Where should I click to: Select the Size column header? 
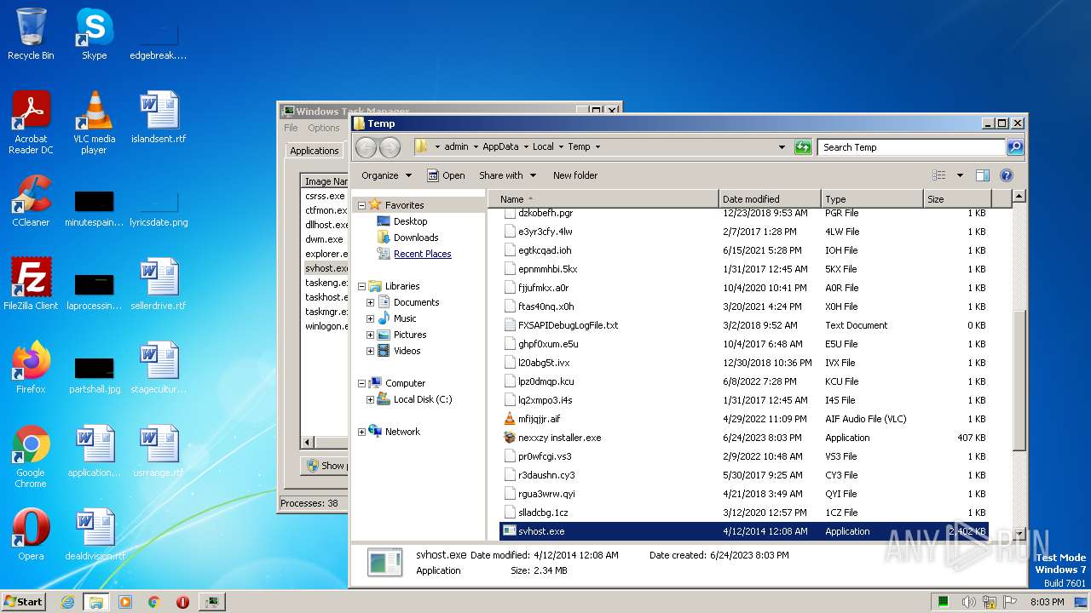point(958,199)
